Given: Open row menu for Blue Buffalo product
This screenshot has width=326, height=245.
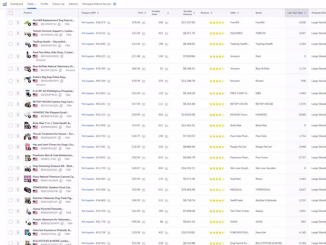Looking at the screenshot, I should click(x=18, y=69).
